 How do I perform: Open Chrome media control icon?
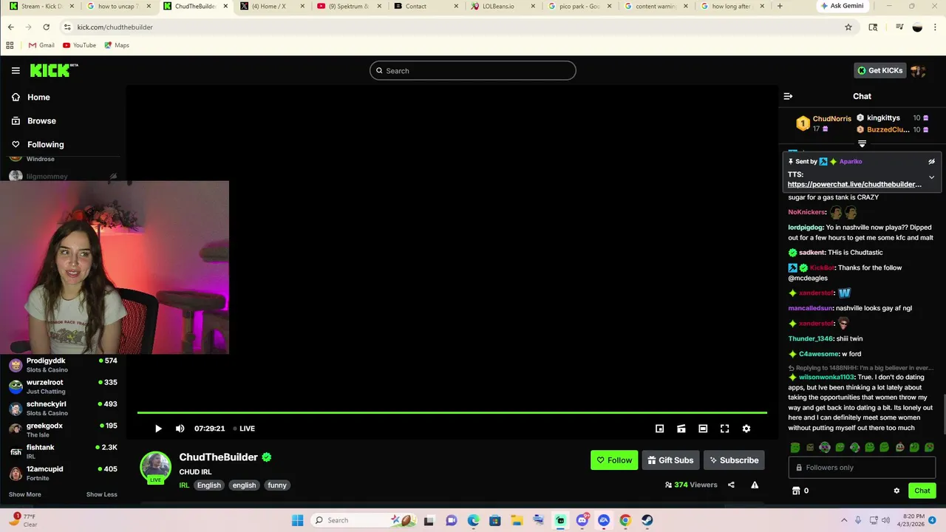(x=899, y=27)
